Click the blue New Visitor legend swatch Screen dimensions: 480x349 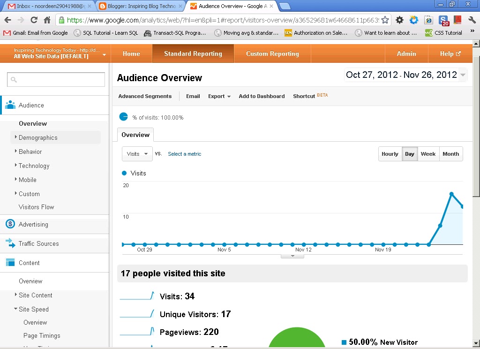(344, 342)
